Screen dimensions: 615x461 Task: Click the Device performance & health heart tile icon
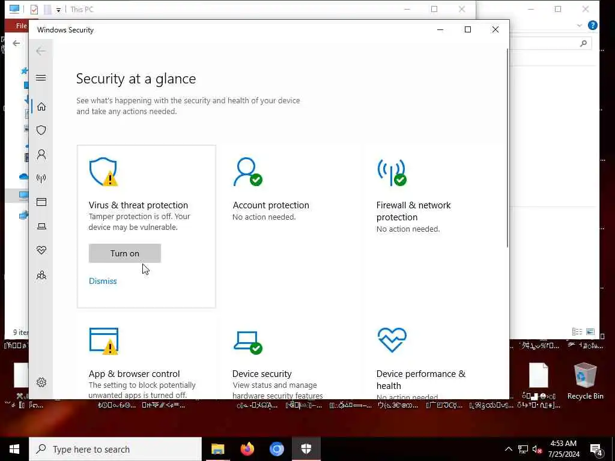(x=392, y=340)
